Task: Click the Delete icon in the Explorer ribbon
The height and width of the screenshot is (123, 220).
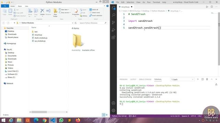Action: coord(42,12)
